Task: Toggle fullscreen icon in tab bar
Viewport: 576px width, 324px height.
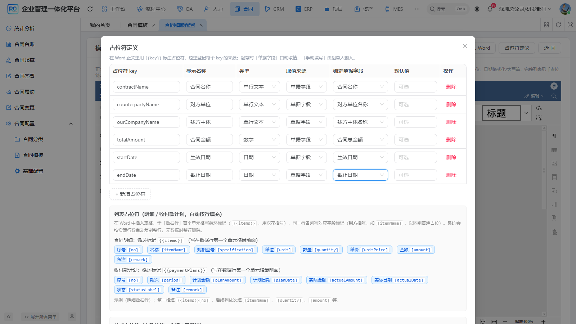Action: pos(570,25)
